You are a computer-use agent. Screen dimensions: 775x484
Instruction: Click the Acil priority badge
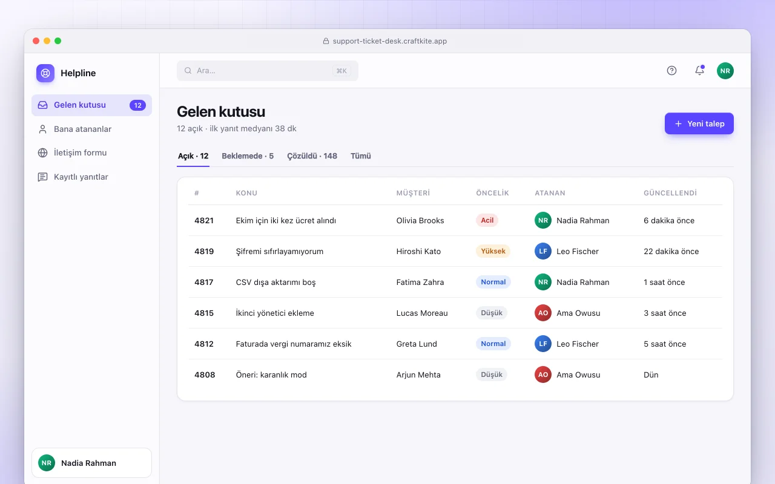click(487, 220)
